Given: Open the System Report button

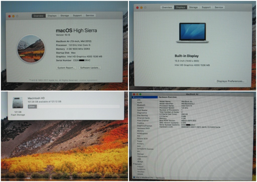Looking at the screenshot, I should point(66,68).
